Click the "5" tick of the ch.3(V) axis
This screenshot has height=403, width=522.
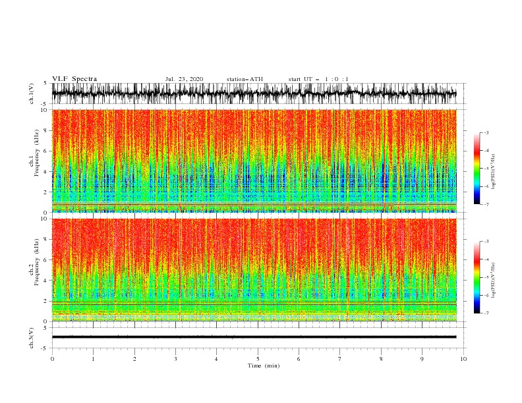(x=46, y=328)
